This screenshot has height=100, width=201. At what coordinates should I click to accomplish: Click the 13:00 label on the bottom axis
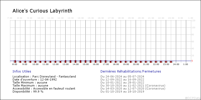tap(66, 64)
